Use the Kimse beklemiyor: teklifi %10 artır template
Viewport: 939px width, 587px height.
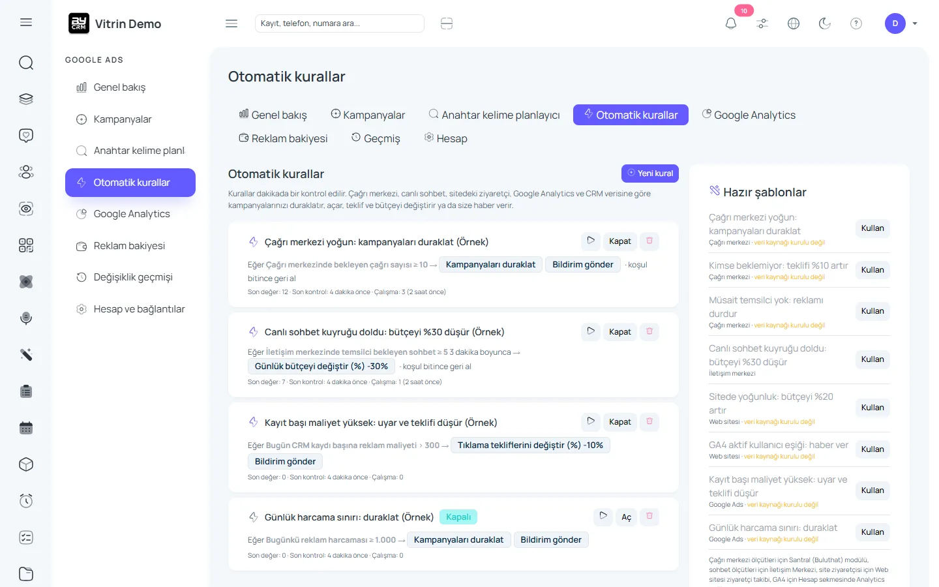point(872,270)
